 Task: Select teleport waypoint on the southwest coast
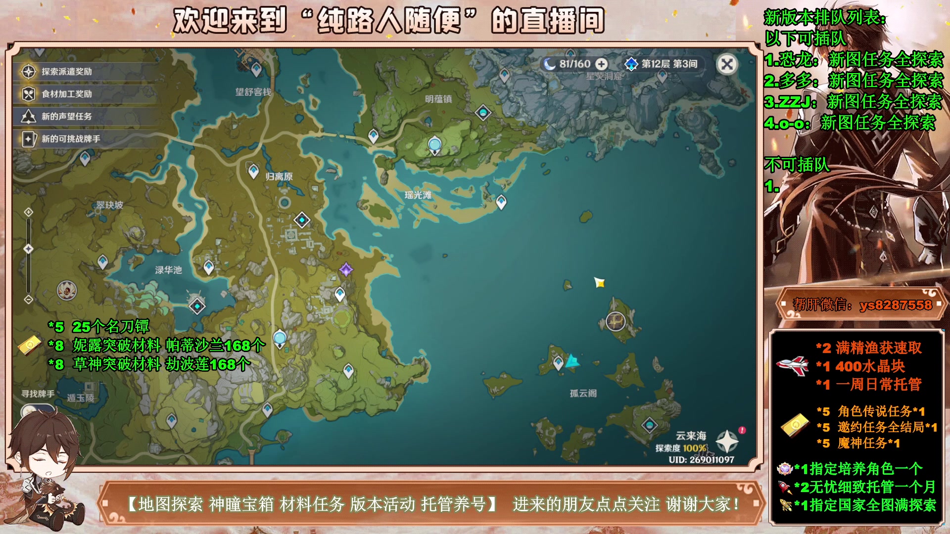[x=267, y=410]
